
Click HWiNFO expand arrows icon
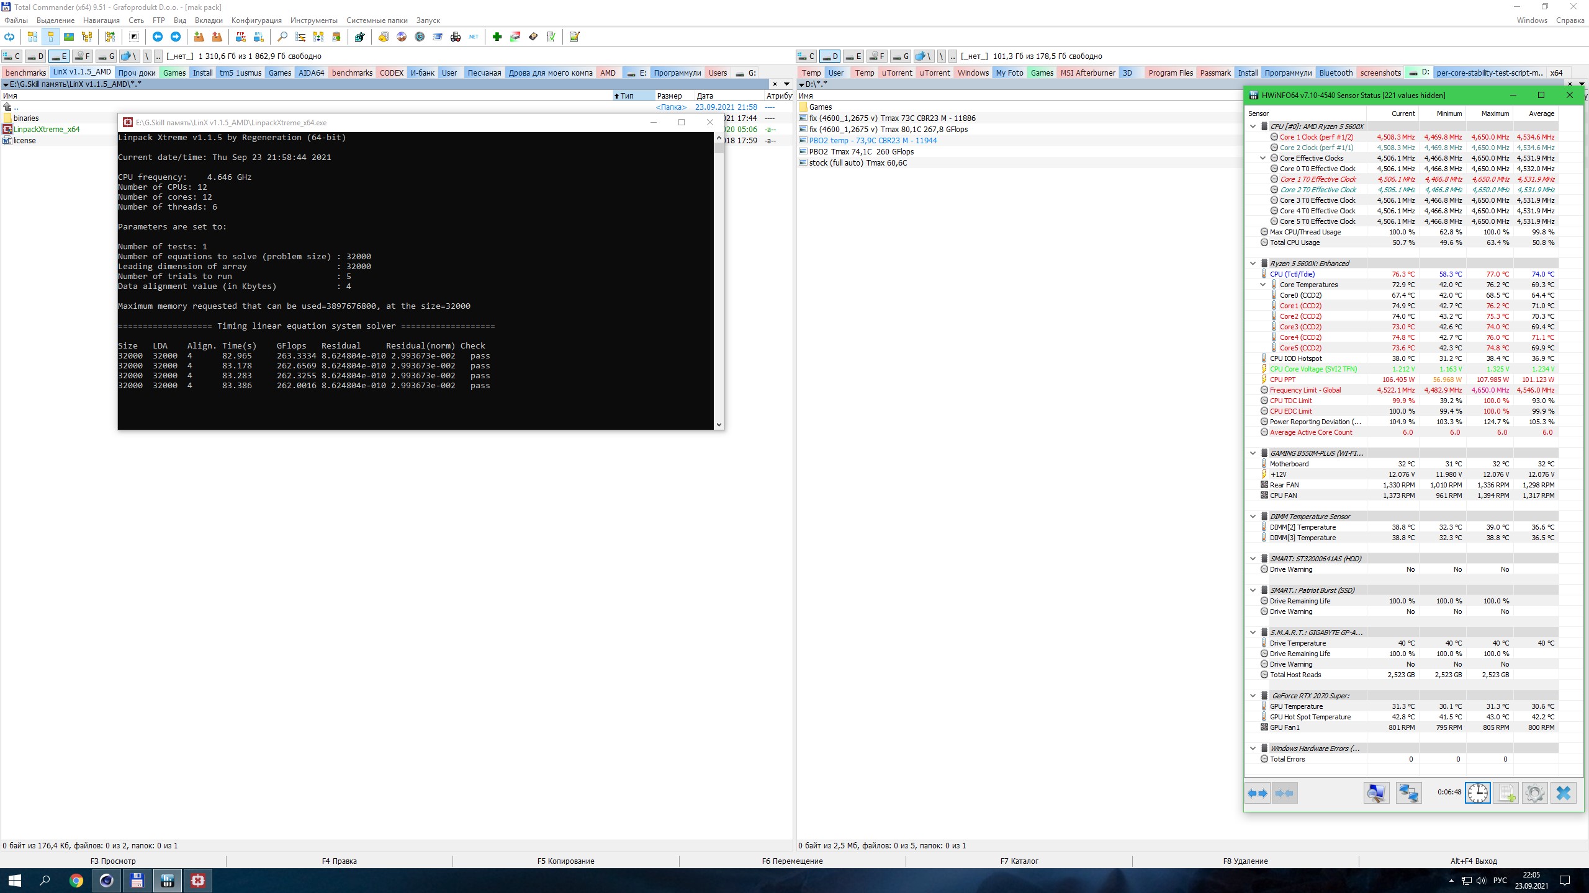(1258, 793)
